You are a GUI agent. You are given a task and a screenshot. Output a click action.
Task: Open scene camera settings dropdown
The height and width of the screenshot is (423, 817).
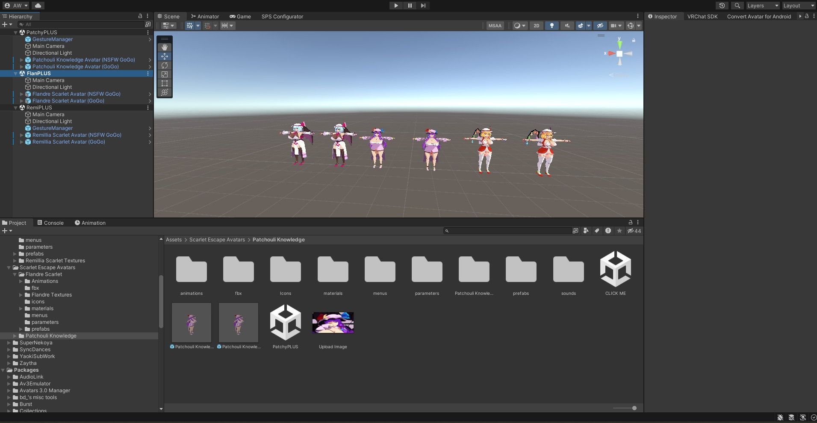616,26
